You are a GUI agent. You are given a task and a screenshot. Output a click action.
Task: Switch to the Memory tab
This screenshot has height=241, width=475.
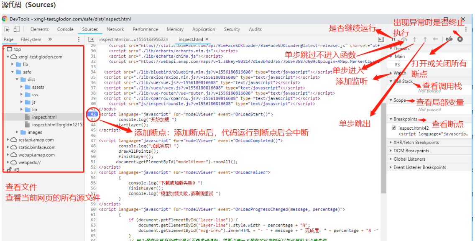click(x=175, y=29)
